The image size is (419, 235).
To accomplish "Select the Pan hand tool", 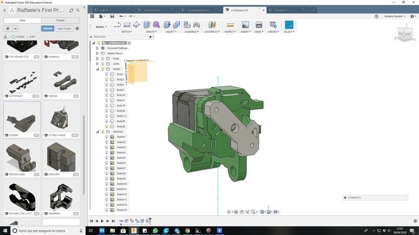I will [x=242, y=212].
